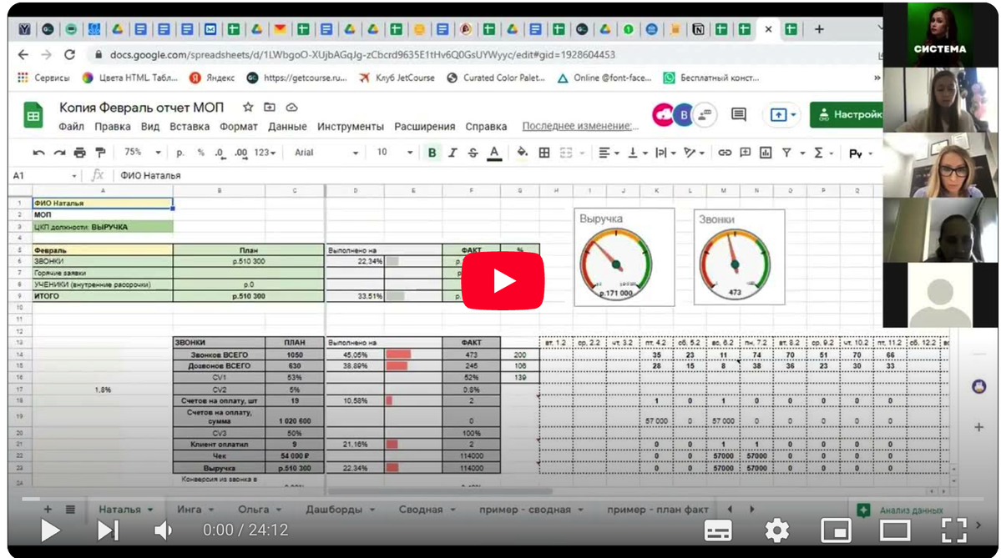Click the green Настройки share button
This screenshot has height=558, width=1001.
[847, 115]
